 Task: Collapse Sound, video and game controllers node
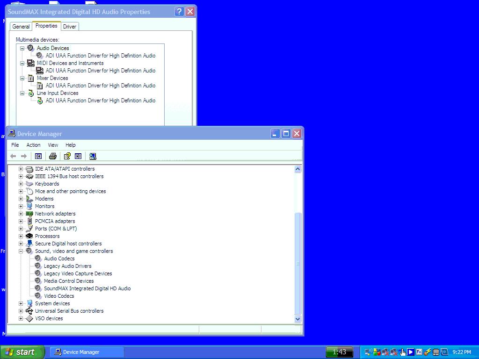(x=21, y=251)
